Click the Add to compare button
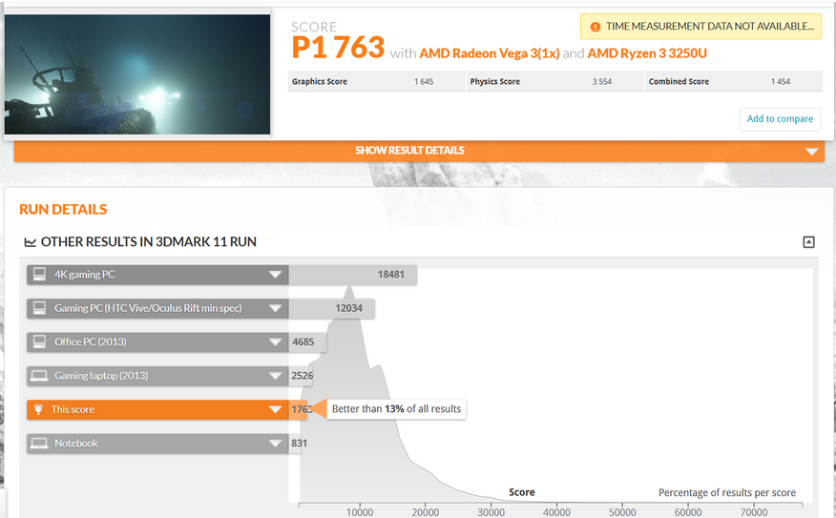This screenshot has width=836, height=518. [x=780, y=119]
